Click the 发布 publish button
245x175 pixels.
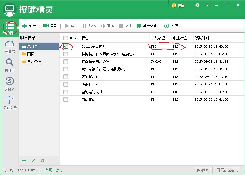(x=171, y=26)
